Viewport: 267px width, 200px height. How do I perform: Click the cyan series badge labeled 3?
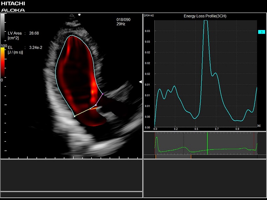(261, 32)
